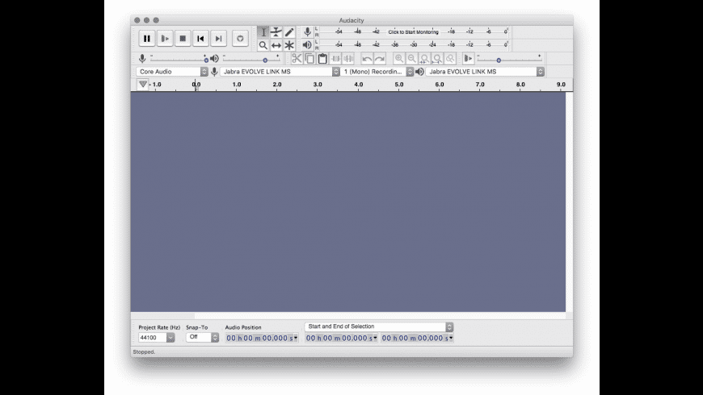
Task: Open the Project Rate dropdown
Action: tap(157, 338)
